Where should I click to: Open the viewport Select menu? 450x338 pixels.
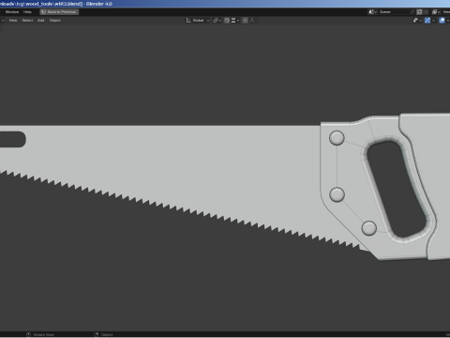[27, 21]
